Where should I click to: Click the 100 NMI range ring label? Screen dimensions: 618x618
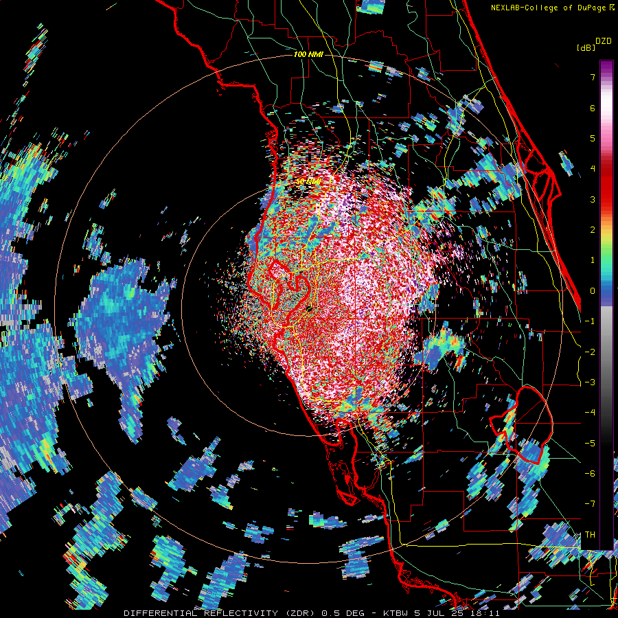308,54
